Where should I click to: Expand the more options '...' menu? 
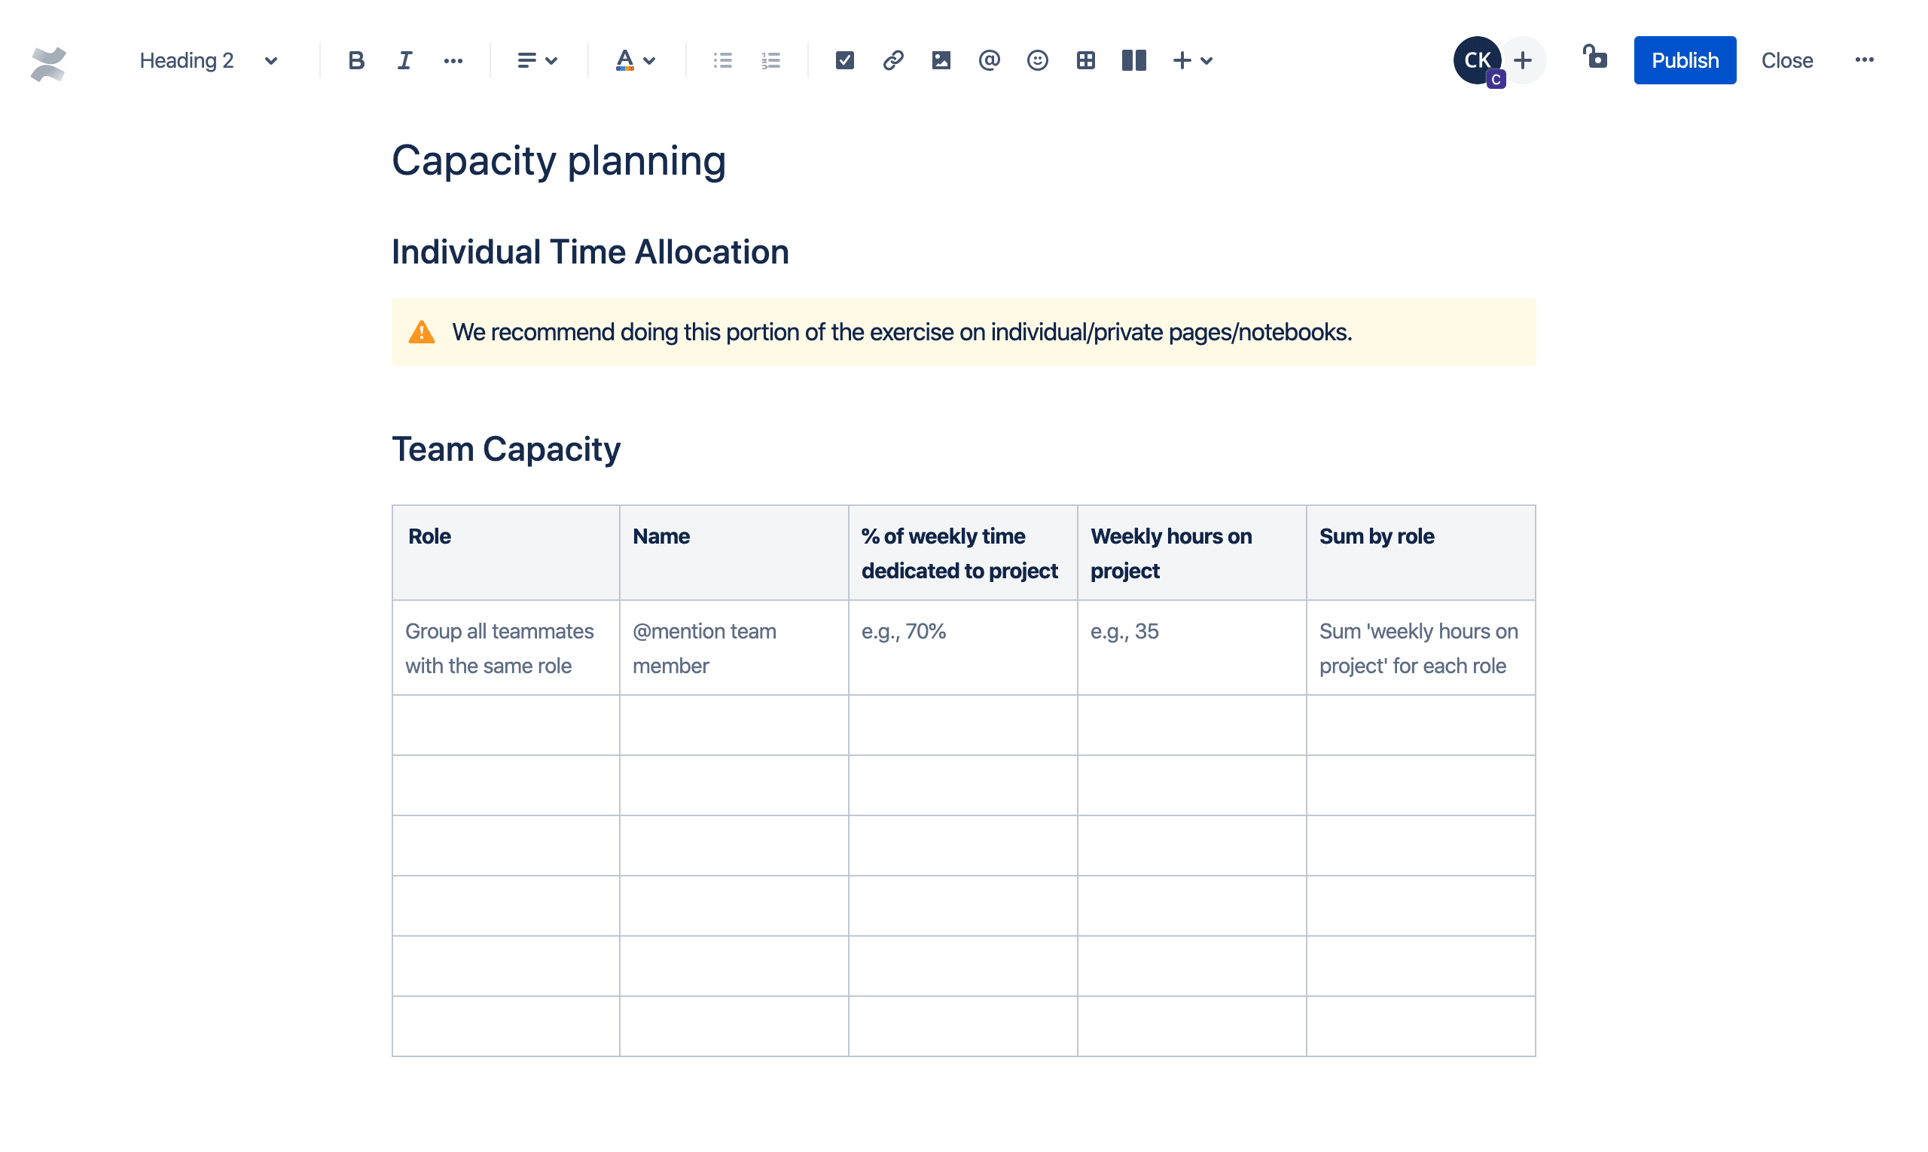(x=1865, y=59)
